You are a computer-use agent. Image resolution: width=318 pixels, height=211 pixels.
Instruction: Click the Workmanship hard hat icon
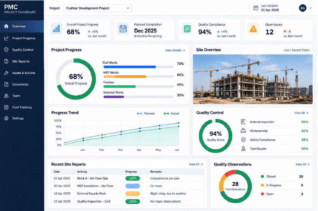tap(243, 131)
